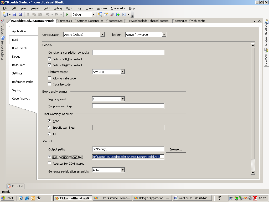Image resolution: width=269 pixels, height=202 pixels.
Task: Open the Toolbox icon with hammer and wrench
Action: point(112,14)
